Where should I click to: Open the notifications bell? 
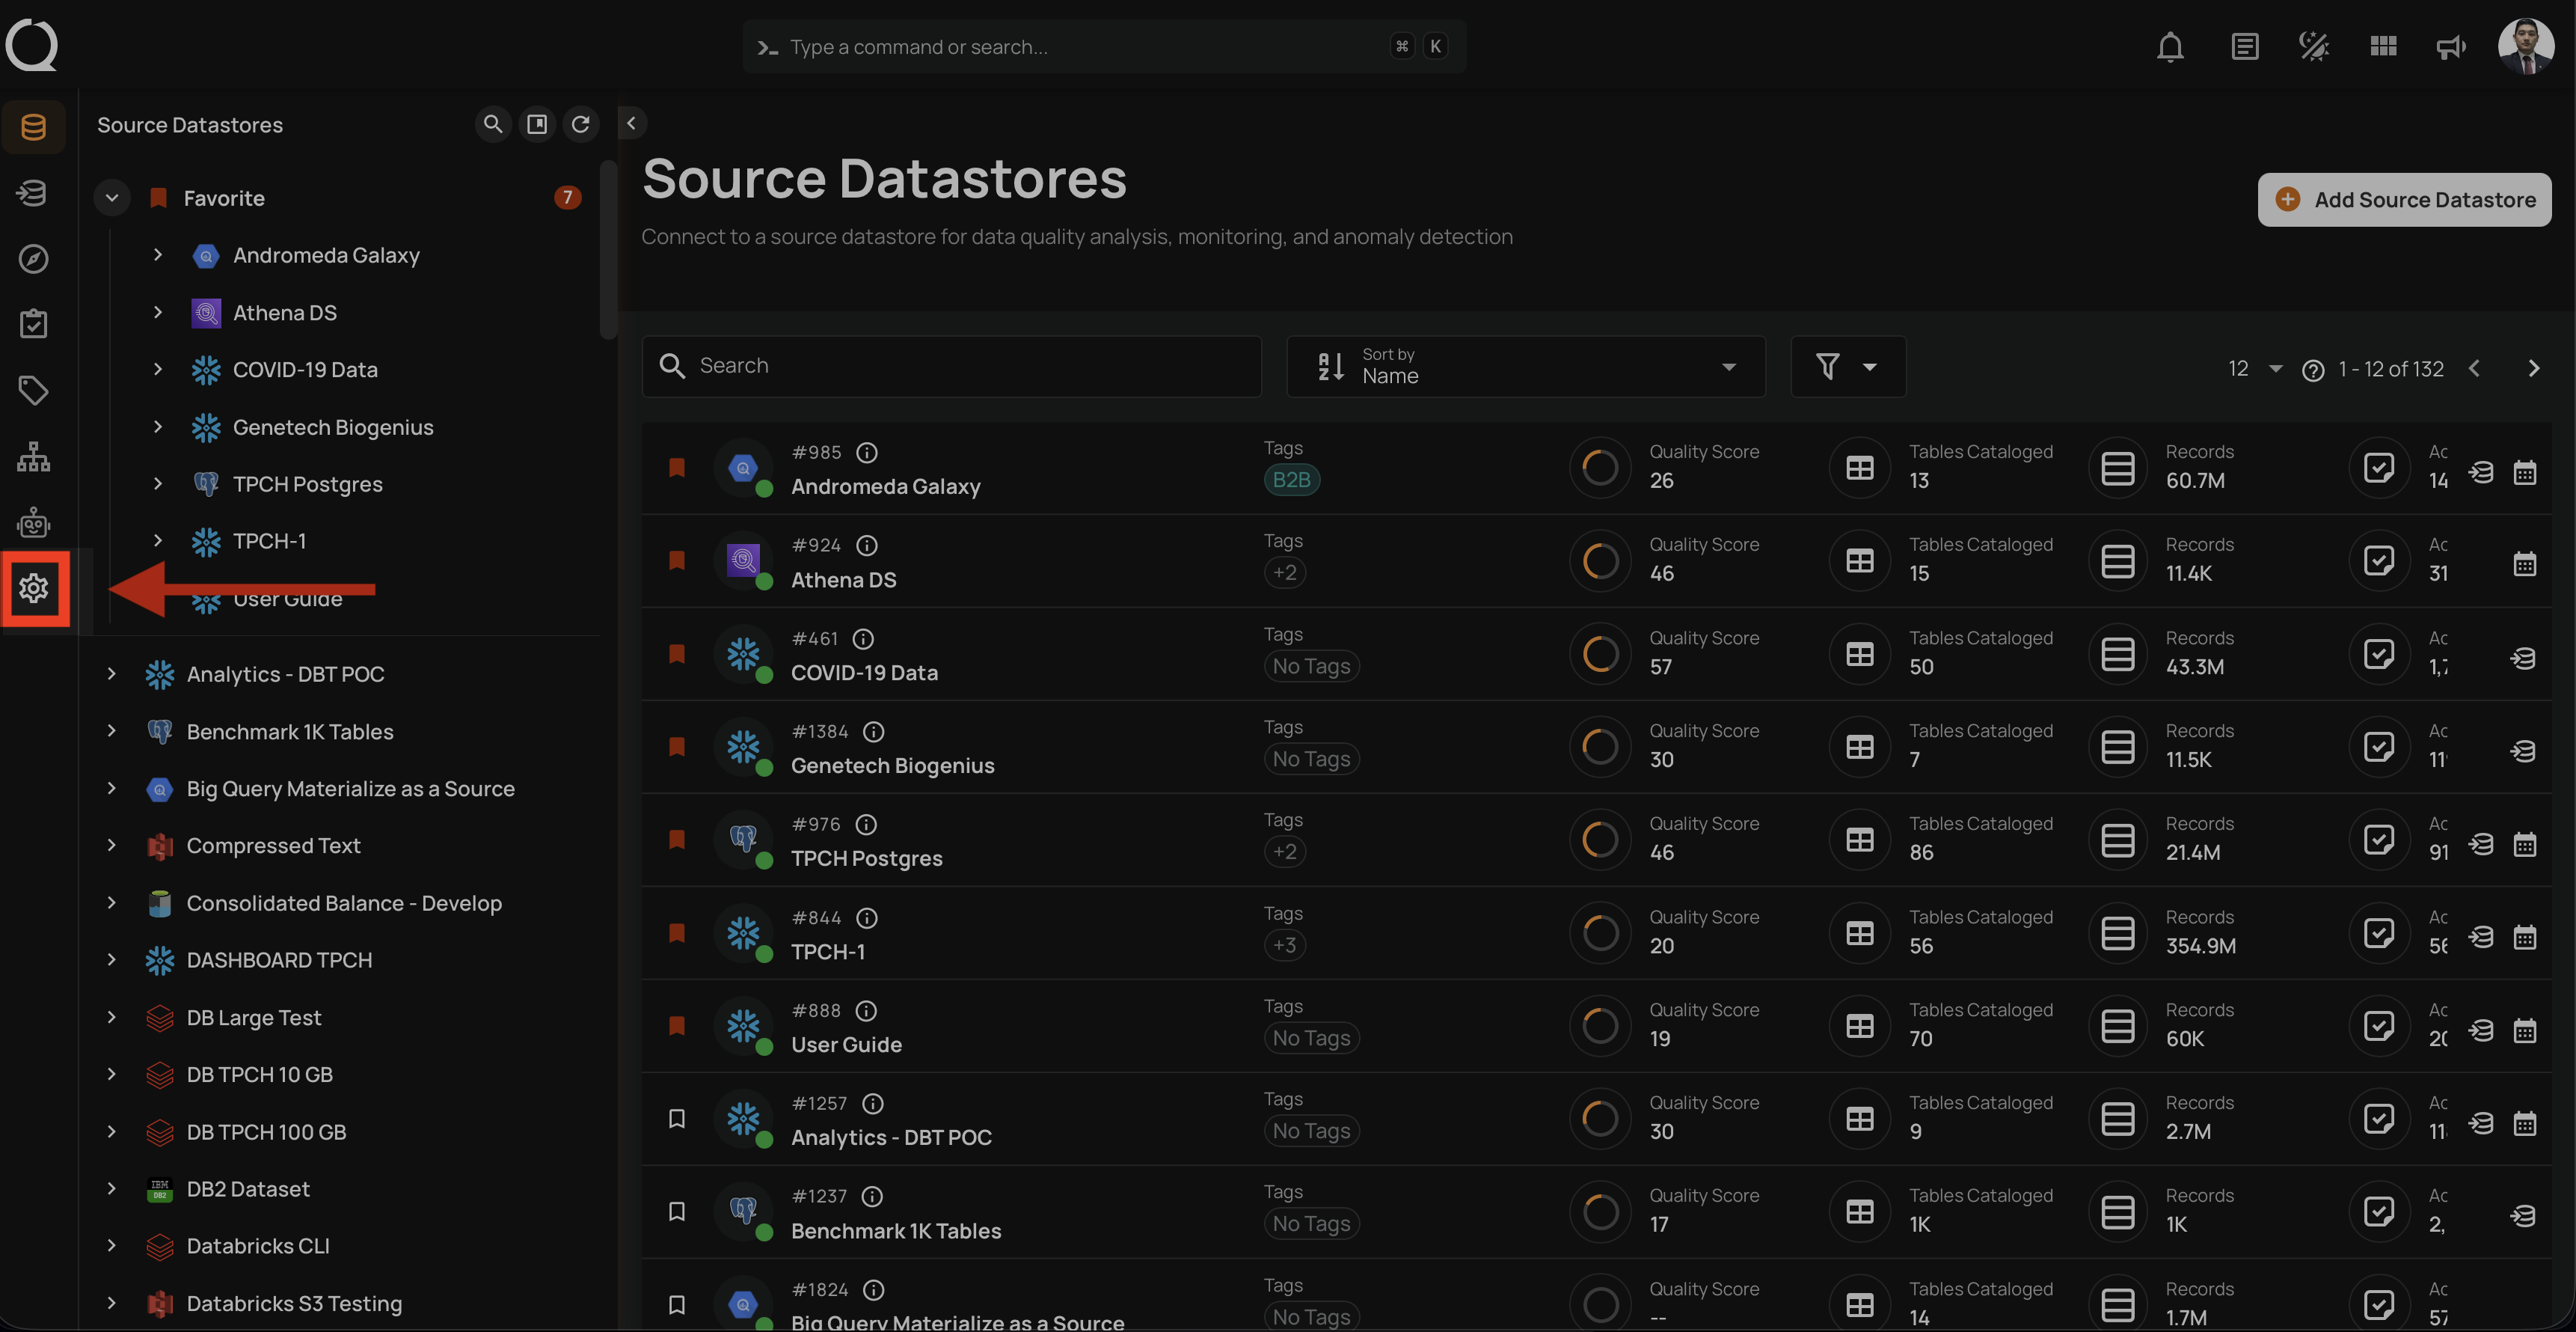coord(2170,46)
